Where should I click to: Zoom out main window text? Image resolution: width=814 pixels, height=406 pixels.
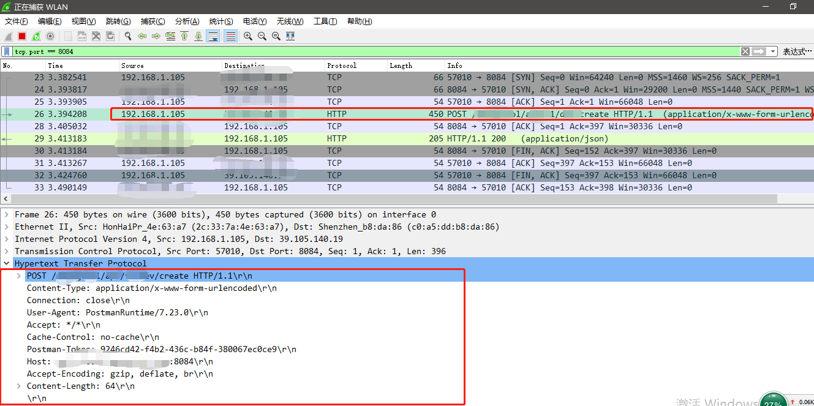262,36
